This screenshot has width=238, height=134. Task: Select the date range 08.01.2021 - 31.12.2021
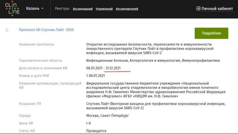[x=103, y=68]
